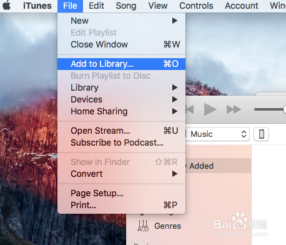Open the iTunes application menu
The height and width of the screenshot is (245, 286).
(37, 6)
